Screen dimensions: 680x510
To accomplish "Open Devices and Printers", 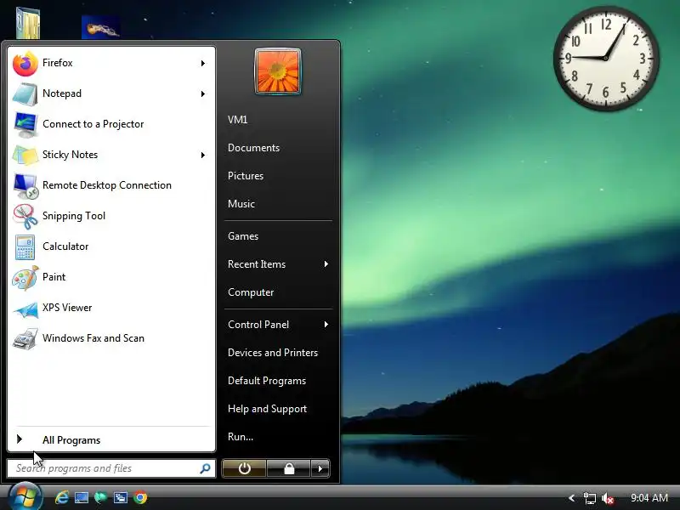I will tap(273, 353).
